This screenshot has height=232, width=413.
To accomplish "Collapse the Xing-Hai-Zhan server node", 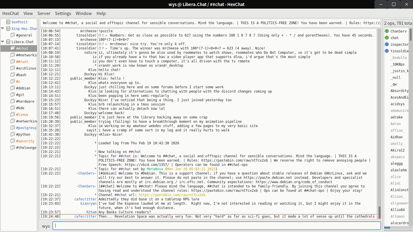I will (x=3, y=28).
